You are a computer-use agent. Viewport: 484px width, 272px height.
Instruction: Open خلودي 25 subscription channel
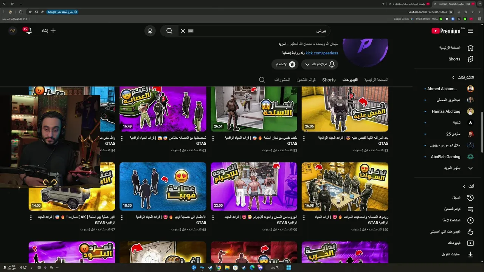[x=450, y=134]
